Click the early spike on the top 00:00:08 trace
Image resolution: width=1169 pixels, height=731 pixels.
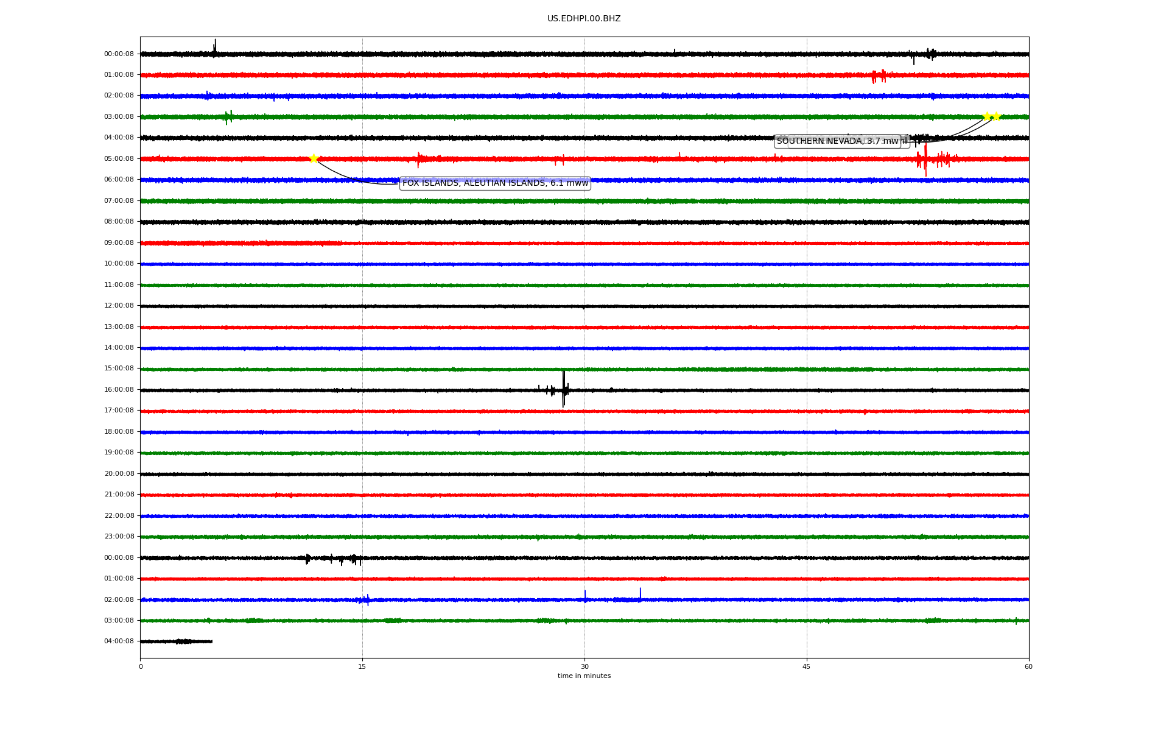[215, 48]
